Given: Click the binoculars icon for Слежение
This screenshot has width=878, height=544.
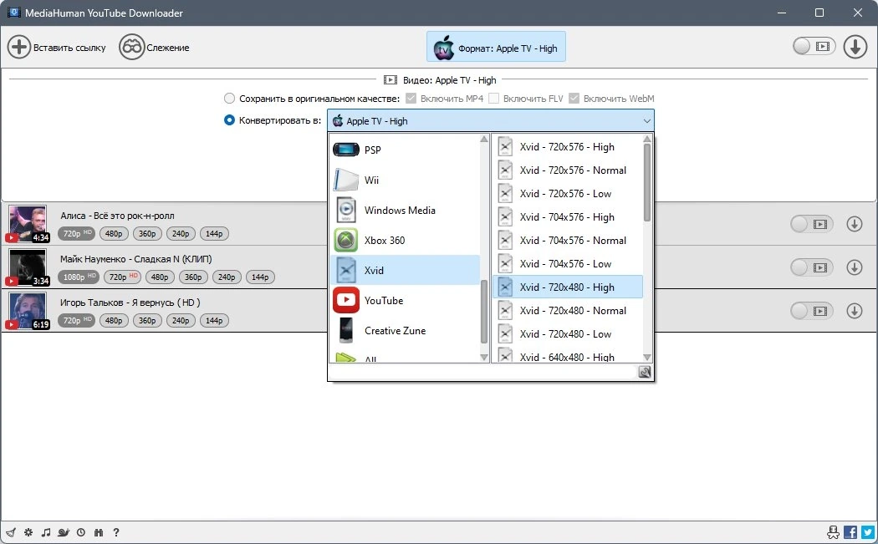Looking at the screenshot, I should [132, 47].
